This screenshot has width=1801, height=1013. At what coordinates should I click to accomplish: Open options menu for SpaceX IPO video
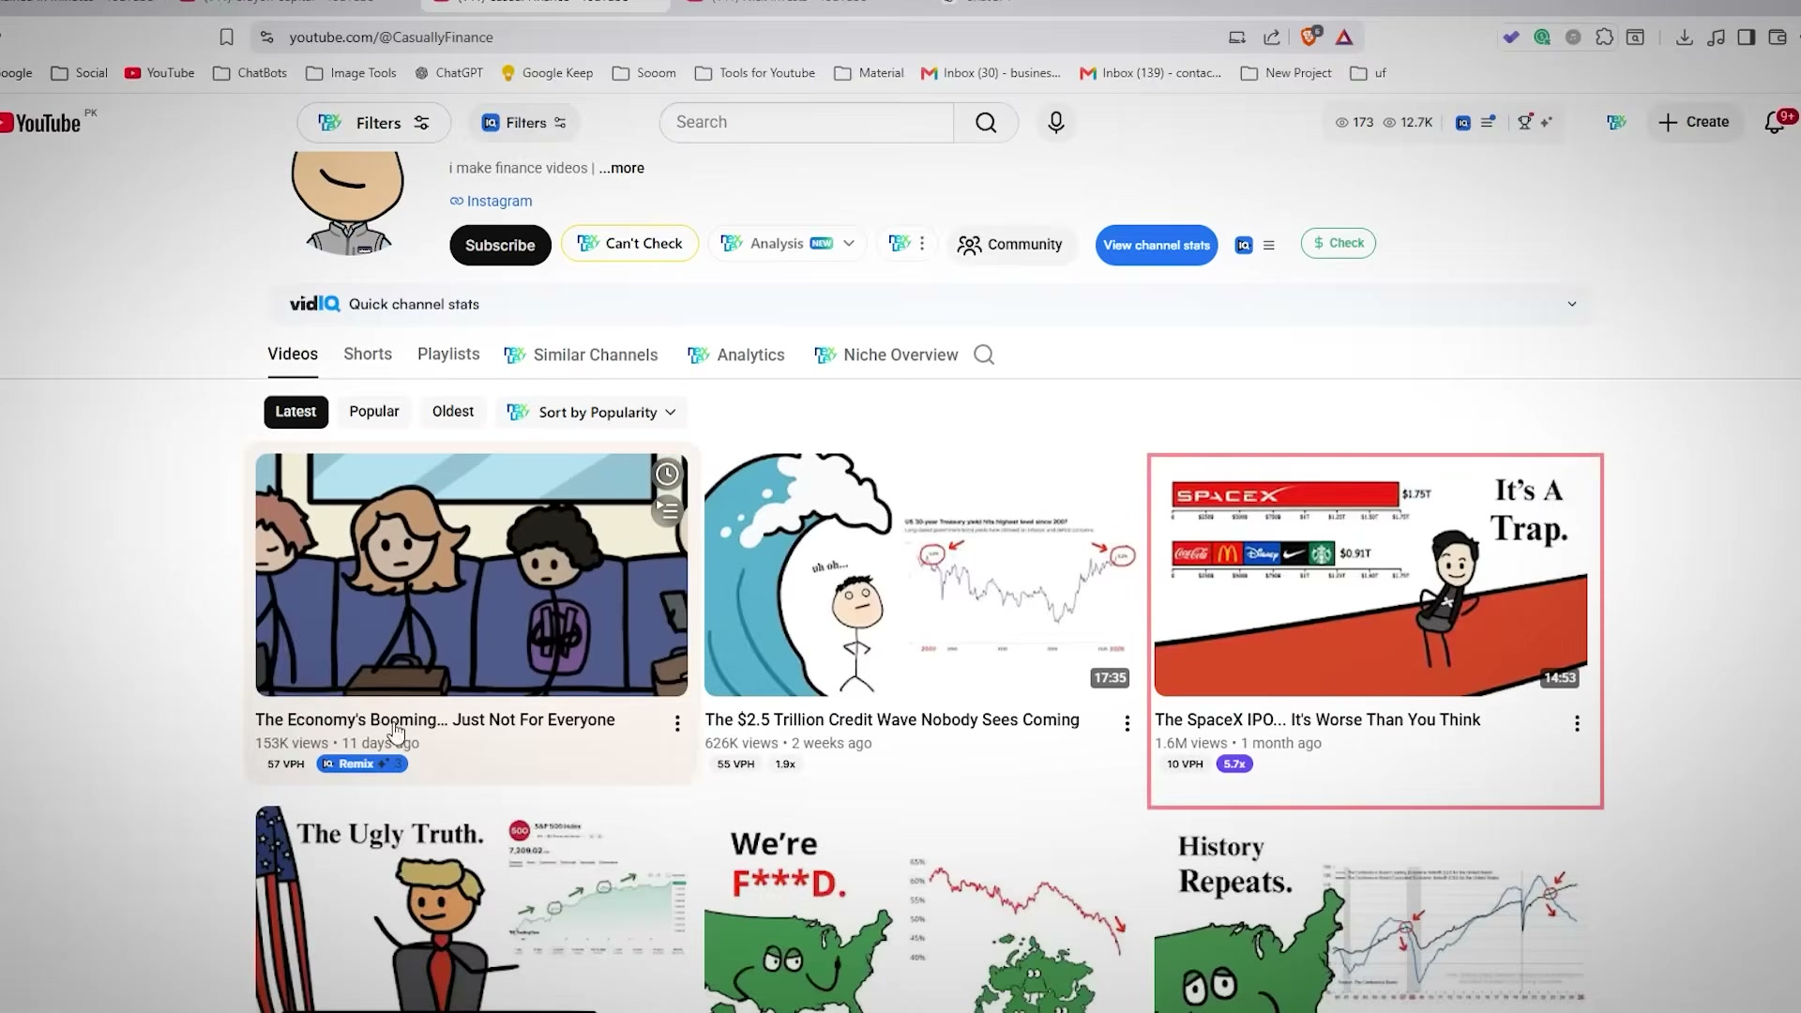1577,724
